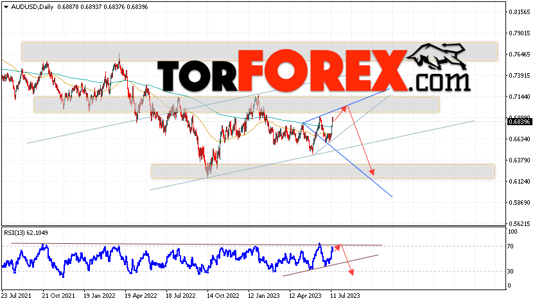Click the 0.61240 price axis label
Screen dimensions: 535x303
(x=520, y=181)
